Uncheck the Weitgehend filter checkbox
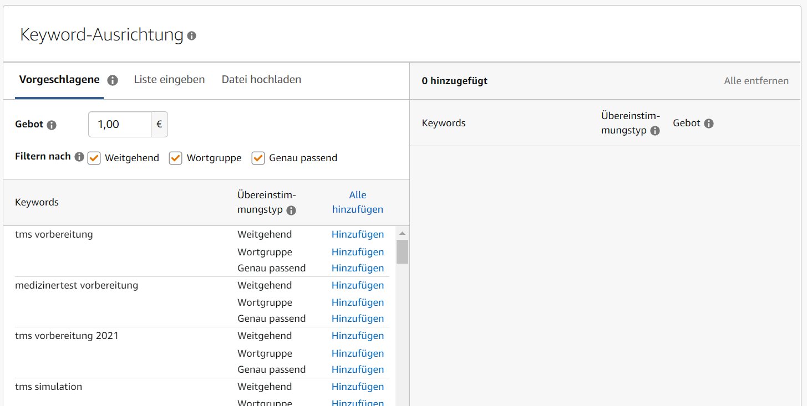 click(x=94, y=158)
